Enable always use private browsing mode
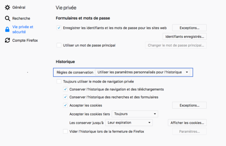Viewport: 226px width, 146px height. pyautogui.click(x=59, y=81)
